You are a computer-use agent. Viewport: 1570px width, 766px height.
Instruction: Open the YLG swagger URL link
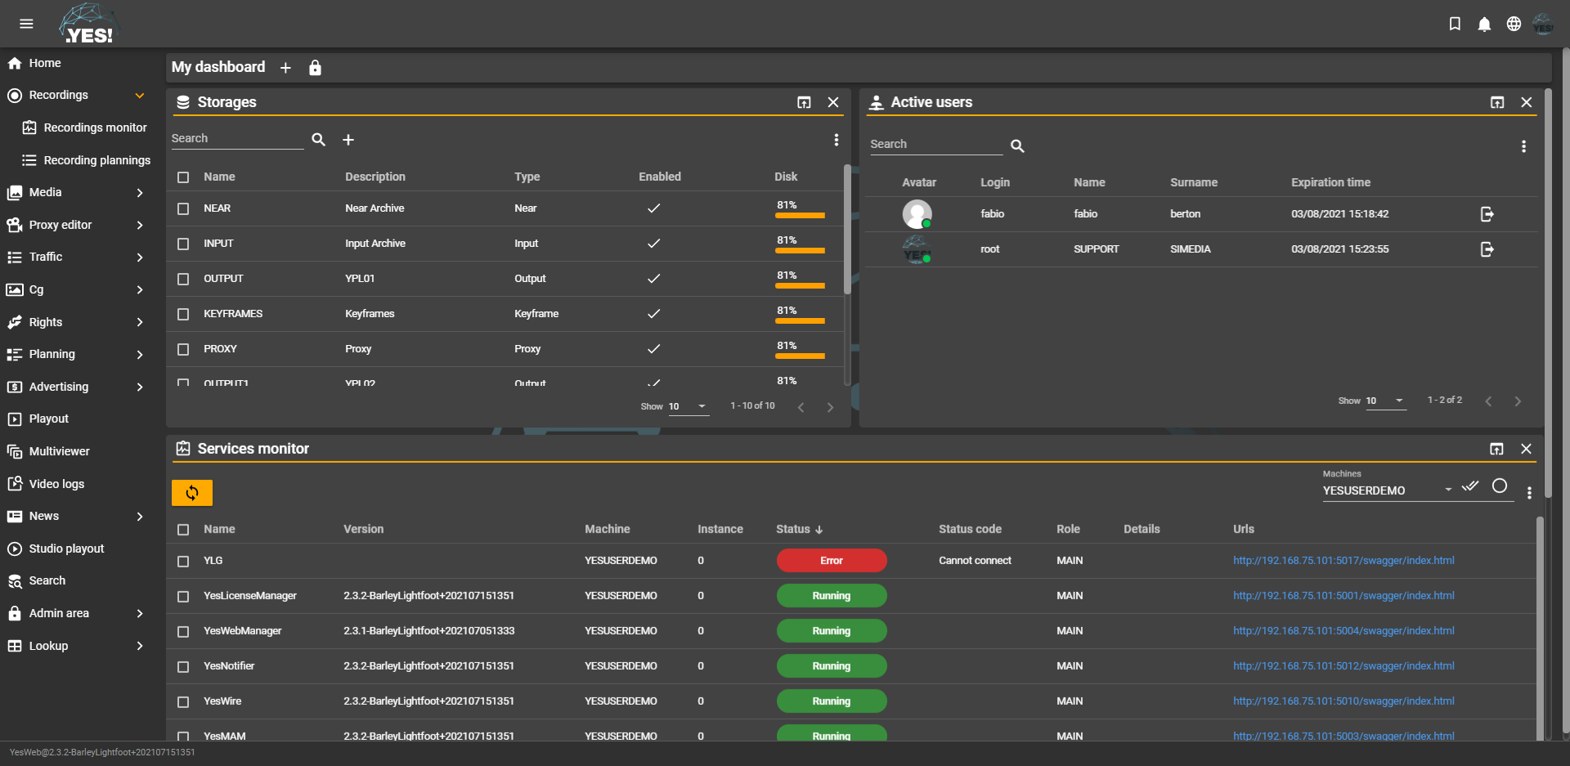pos(1343,561)
